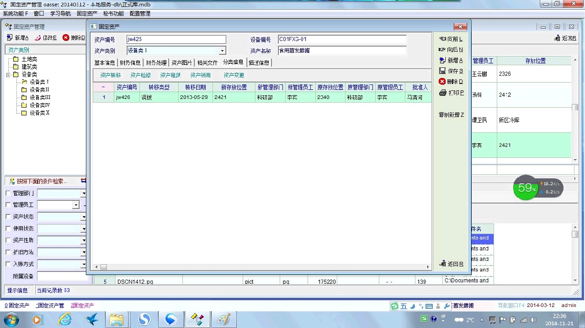Click the 复制新增Z button
This screenshot has width=585, height=328.
[451, 115]
